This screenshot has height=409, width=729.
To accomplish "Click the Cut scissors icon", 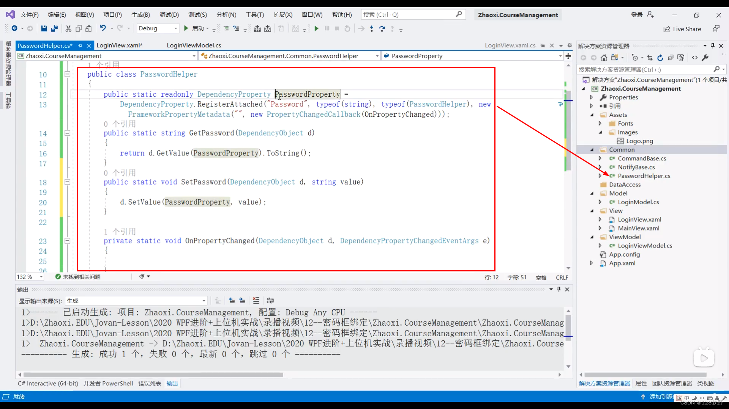I will coord(68,28).
